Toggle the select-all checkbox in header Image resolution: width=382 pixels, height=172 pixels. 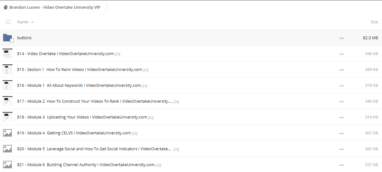point(8,22)
